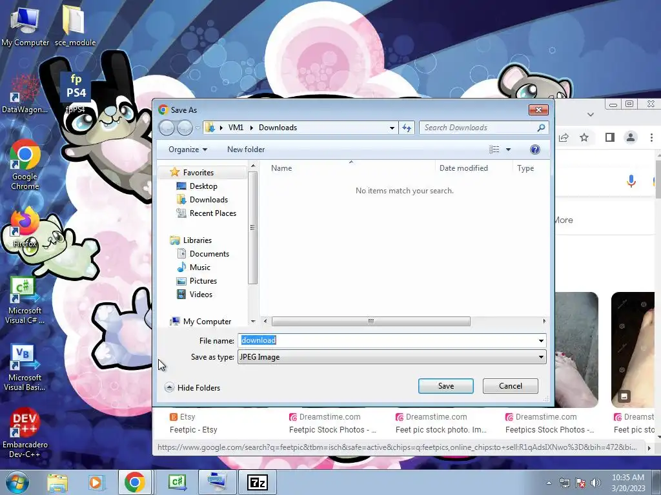Show hidden tray icons arrow
The height and width of the screenshot is (495, 661).
tap(549, 483)
